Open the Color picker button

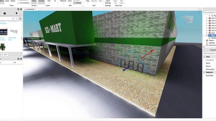click(x=70, y=1)
